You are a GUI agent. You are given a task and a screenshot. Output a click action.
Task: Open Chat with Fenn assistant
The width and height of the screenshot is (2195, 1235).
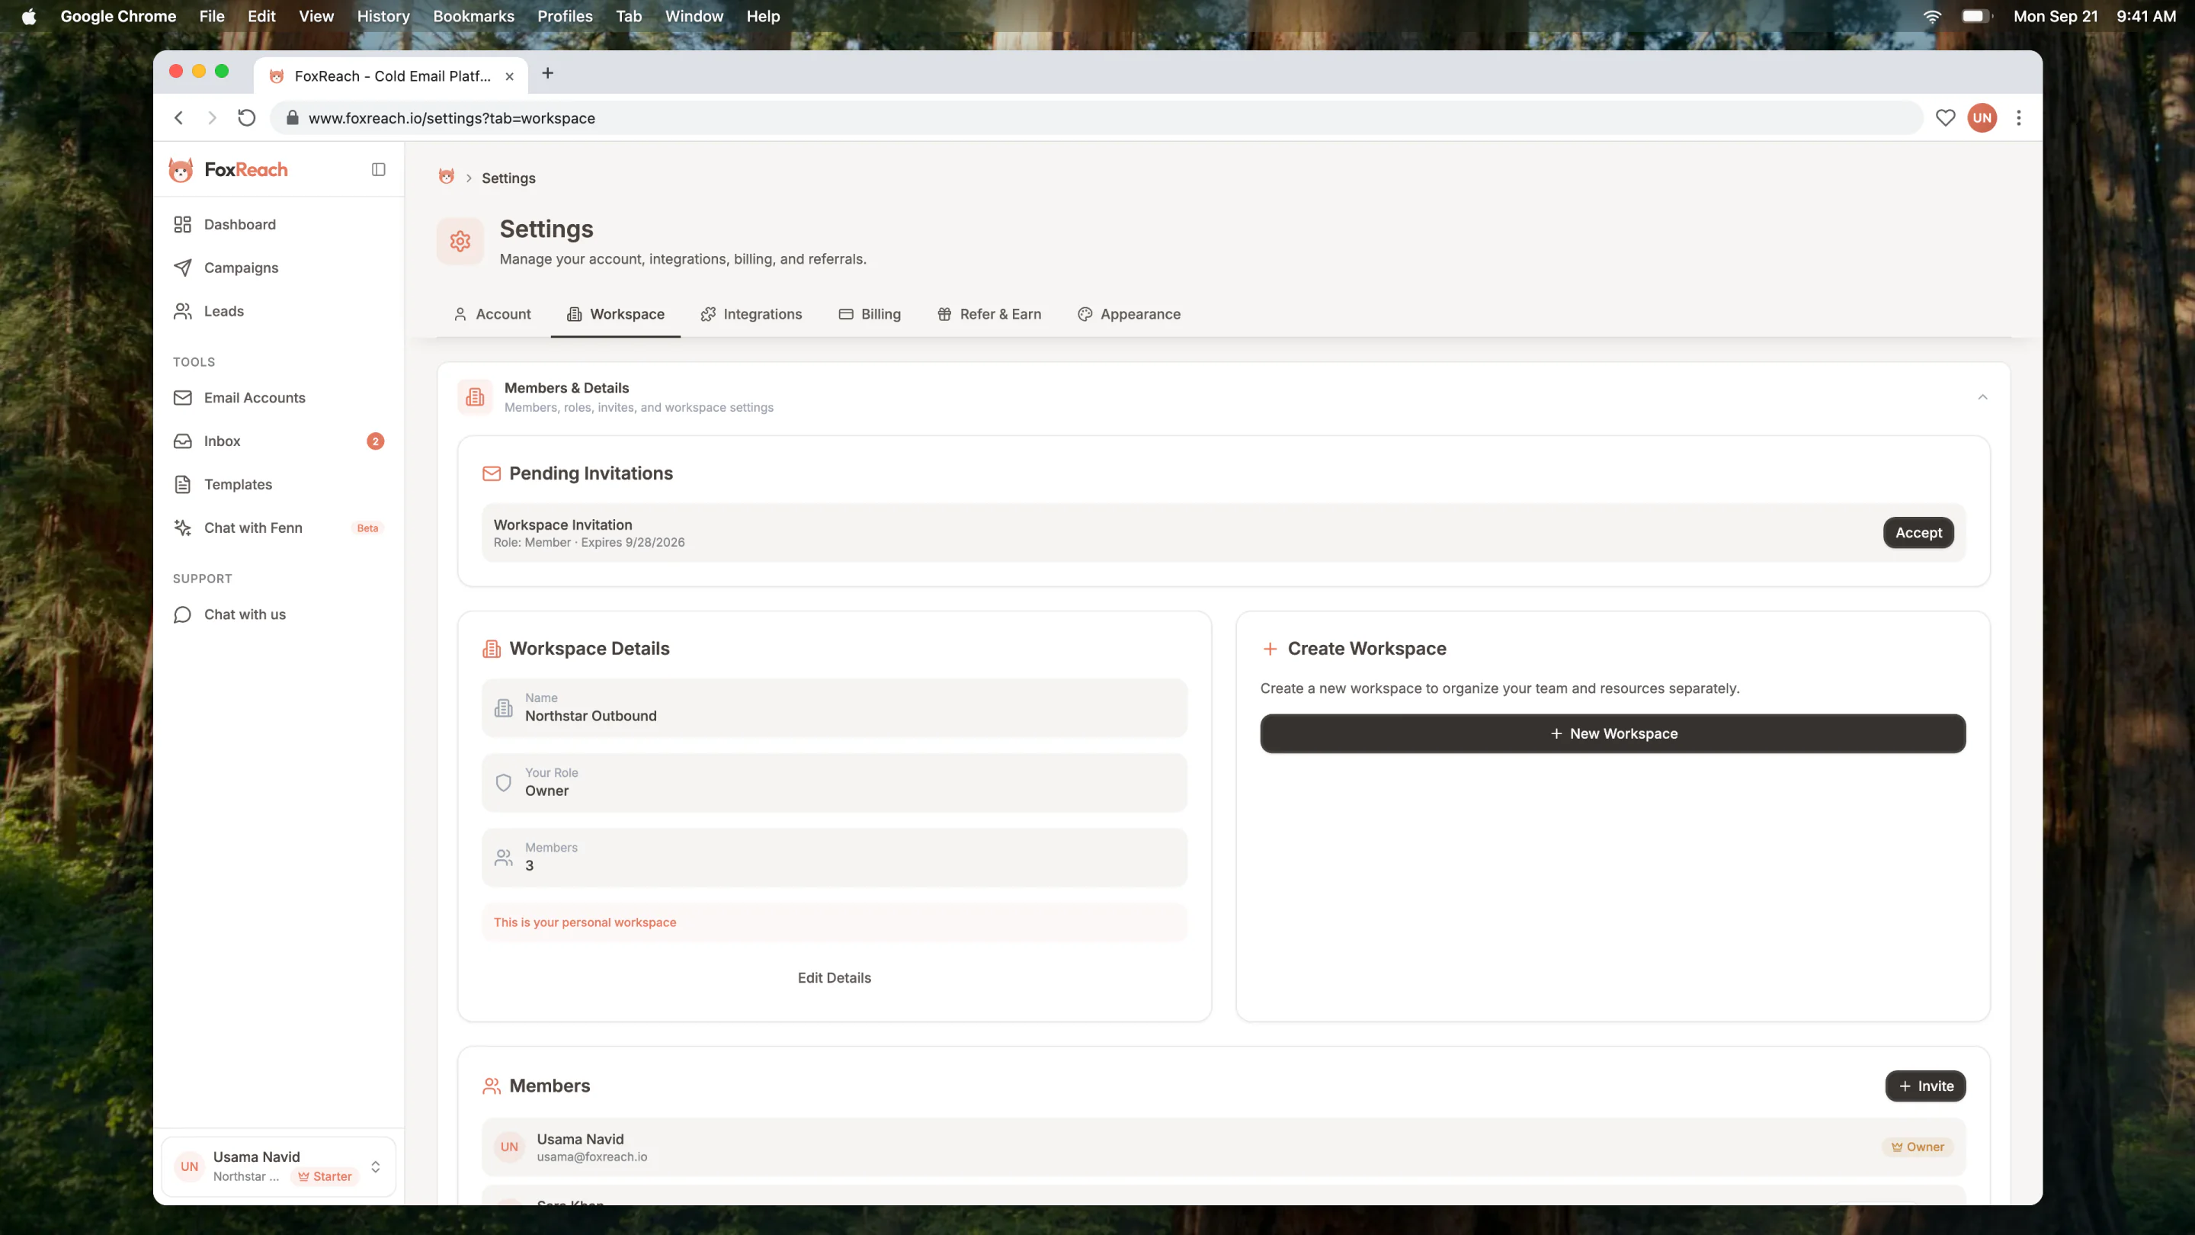pos(279,528)
